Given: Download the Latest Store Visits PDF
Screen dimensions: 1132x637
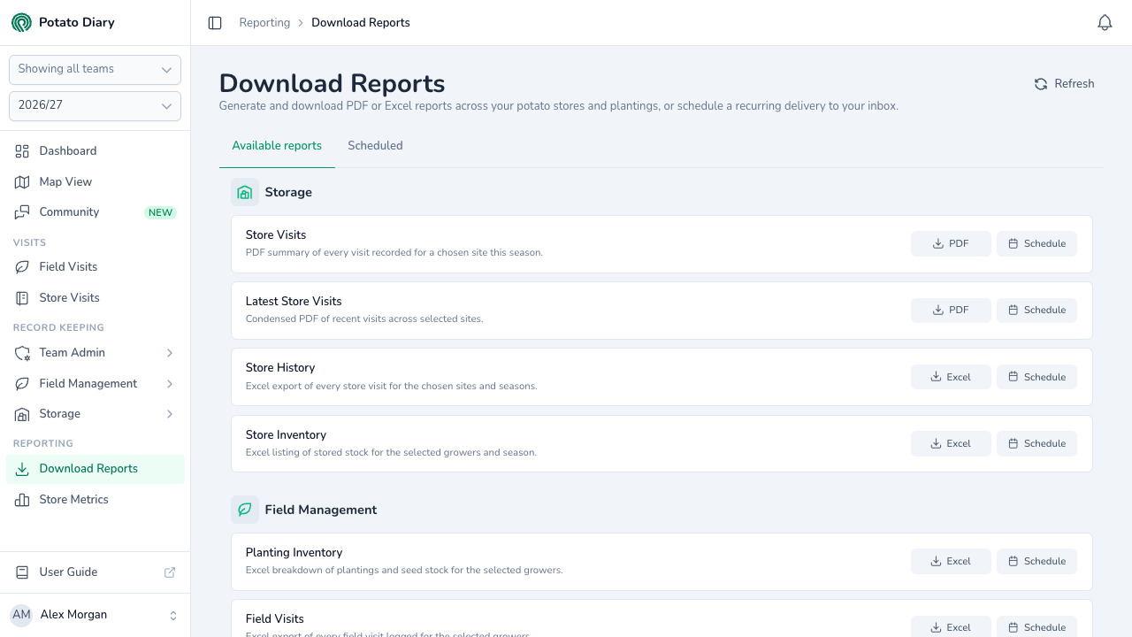Looking at the screenshot, I should (951, 311).
